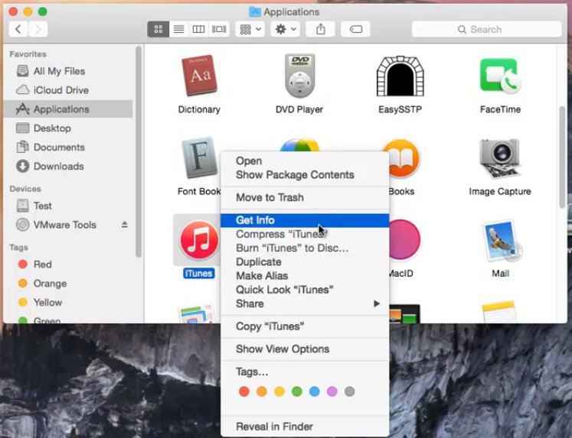572x438 pixels.
Task: Choose Duplicate in context menu
Action: coord(305,261)
